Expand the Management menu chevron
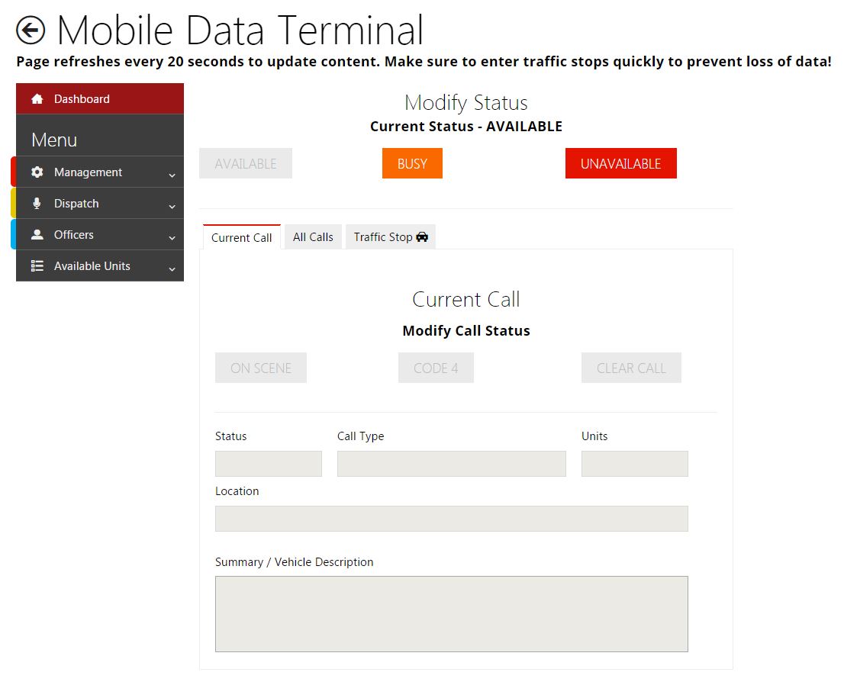This screenshot has width=844, height=685. tap(172, 175)
